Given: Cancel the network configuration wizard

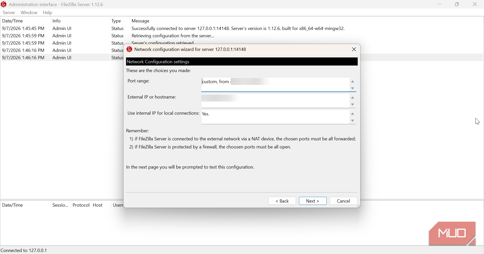Looking at the screenshot, I should pyautogui.click(x=343, y=201).
